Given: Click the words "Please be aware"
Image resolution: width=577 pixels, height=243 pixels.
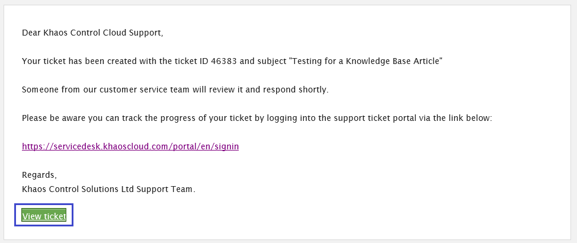Looking at the screenshot, I should point(50,118).
